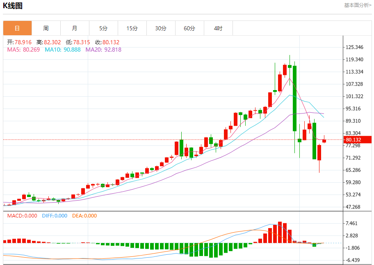Select the 30分 interval tab
Viewport: 374px width, 265px height.
pos(161,28)
